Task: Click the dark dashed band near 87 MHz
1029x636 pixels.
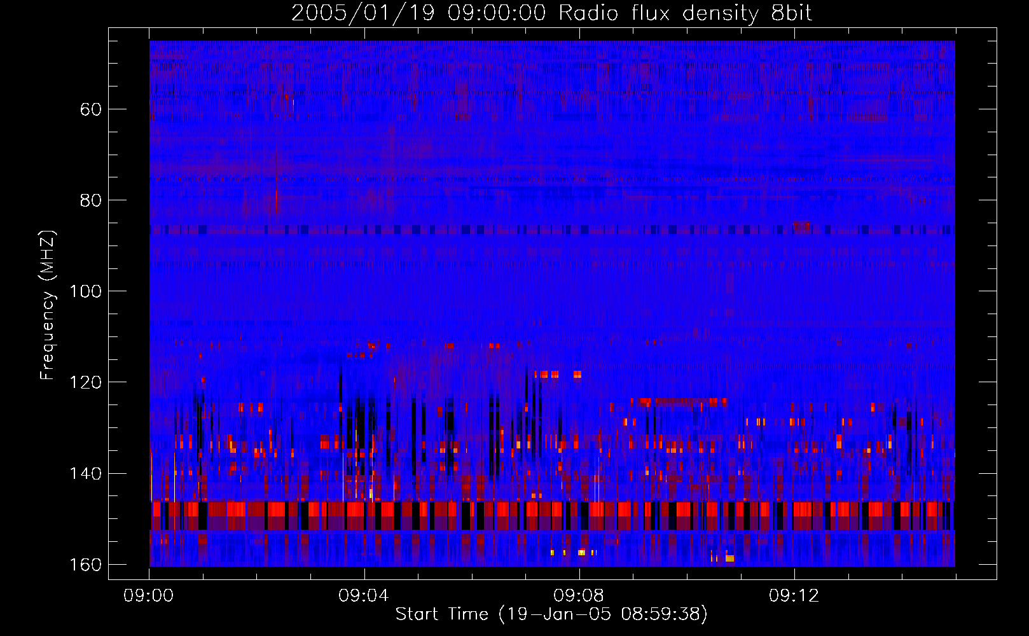Action: (x=552, y=229)
